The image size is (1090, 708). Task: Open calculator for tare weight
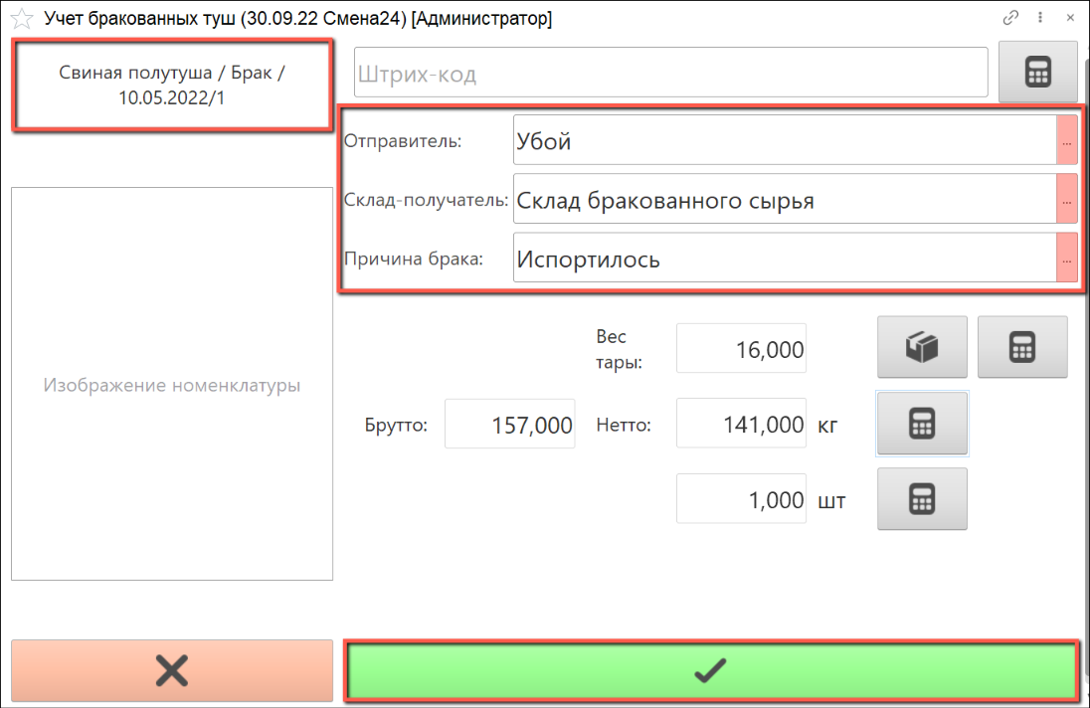(x=1021, y=347)
